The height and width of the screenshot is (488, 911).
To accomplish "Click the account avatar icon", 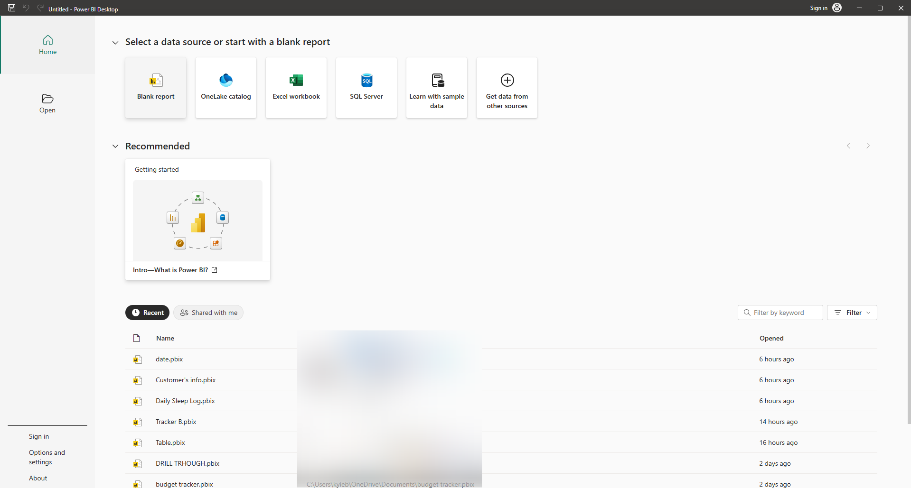I will (837, 8).
